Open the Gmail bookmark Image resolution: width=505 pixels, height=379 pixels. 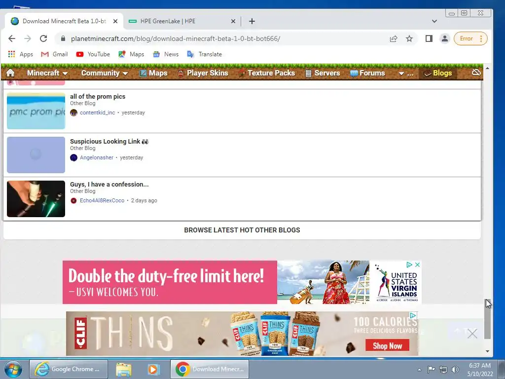54,54
